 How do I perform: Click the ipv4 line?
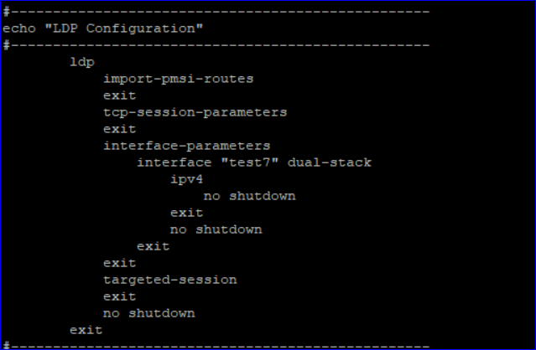186,179
